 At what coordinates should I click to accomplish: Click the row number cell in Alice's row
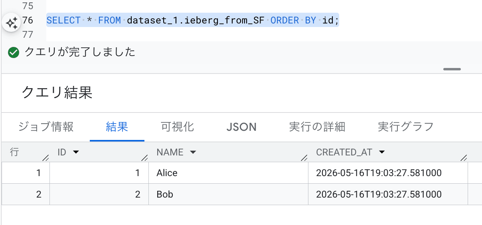26,173
